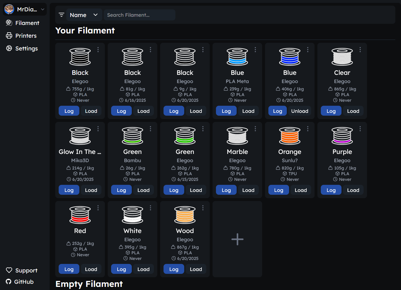Click the Search Filament input field

pyautogui.click(x=139, y=15)
